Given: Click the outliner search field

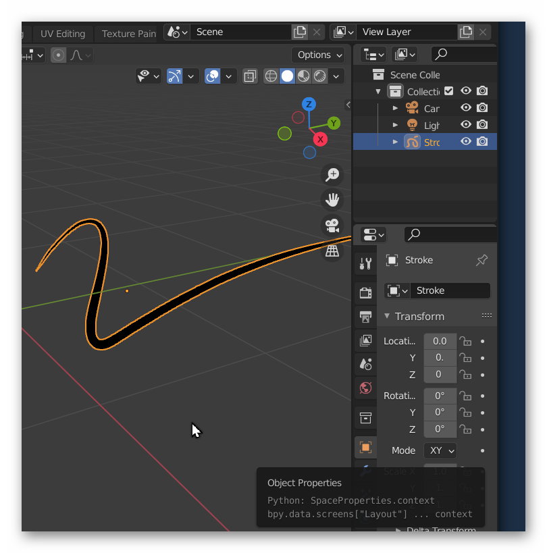Looking at the screenshot, I should point(464,54).
